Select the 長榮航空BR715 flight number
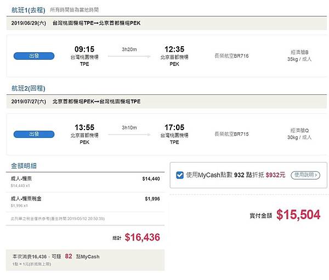This screenshot has height=280, width=329. tap(231, 133)
